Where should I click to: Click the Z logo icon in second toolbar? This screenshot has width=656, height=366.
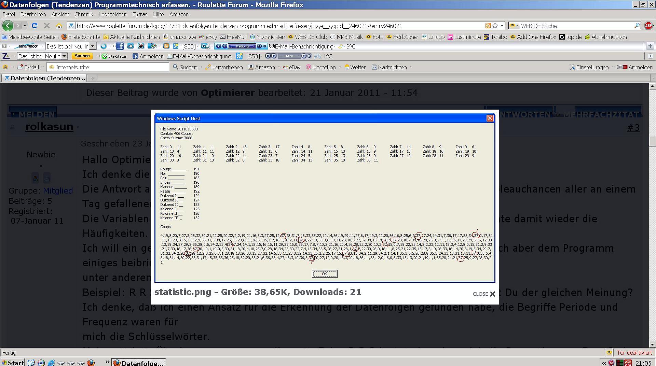[x=6, y=56]
